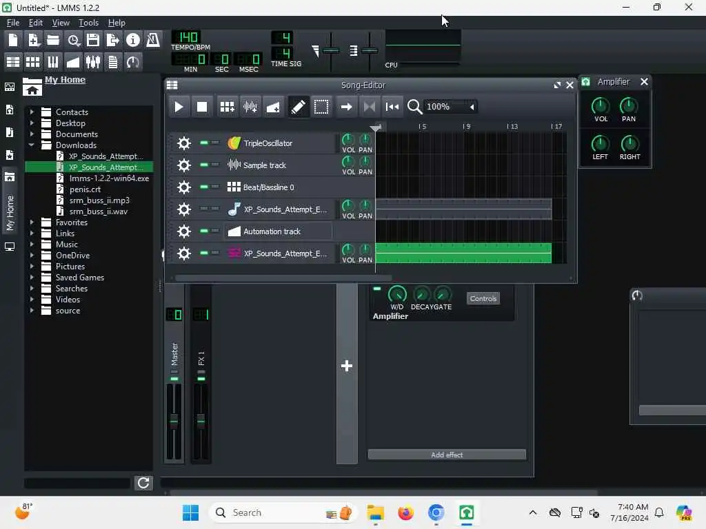
Task: Open zoom 100% dropdown
Action: [x=450, y=107]
